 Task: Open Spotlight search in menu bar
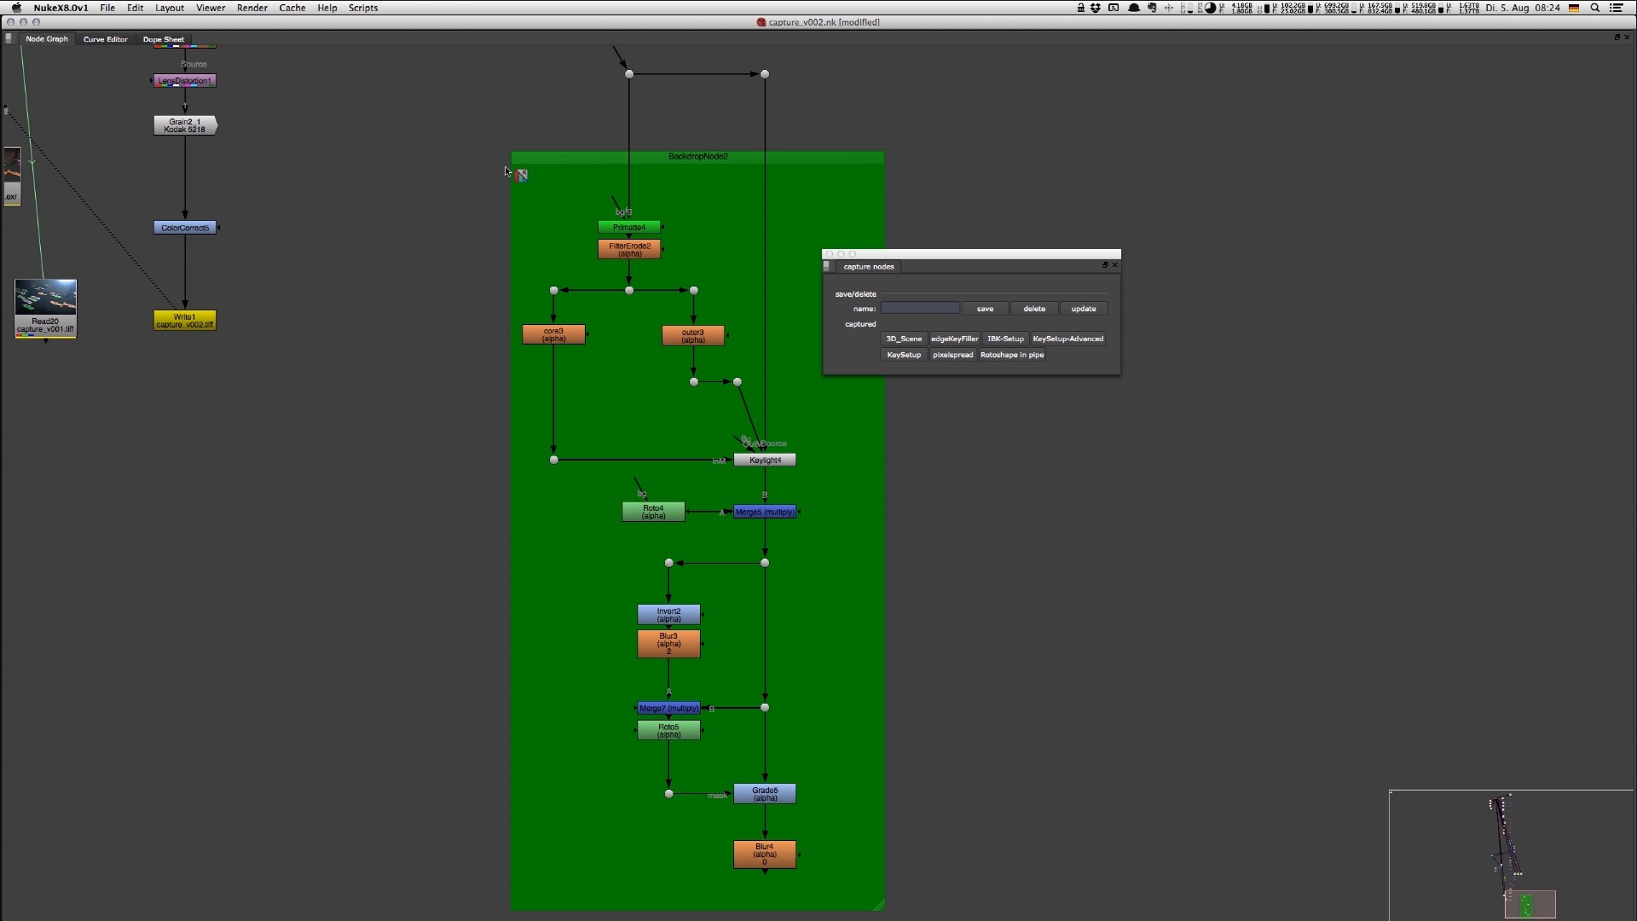coord(1594,8)
